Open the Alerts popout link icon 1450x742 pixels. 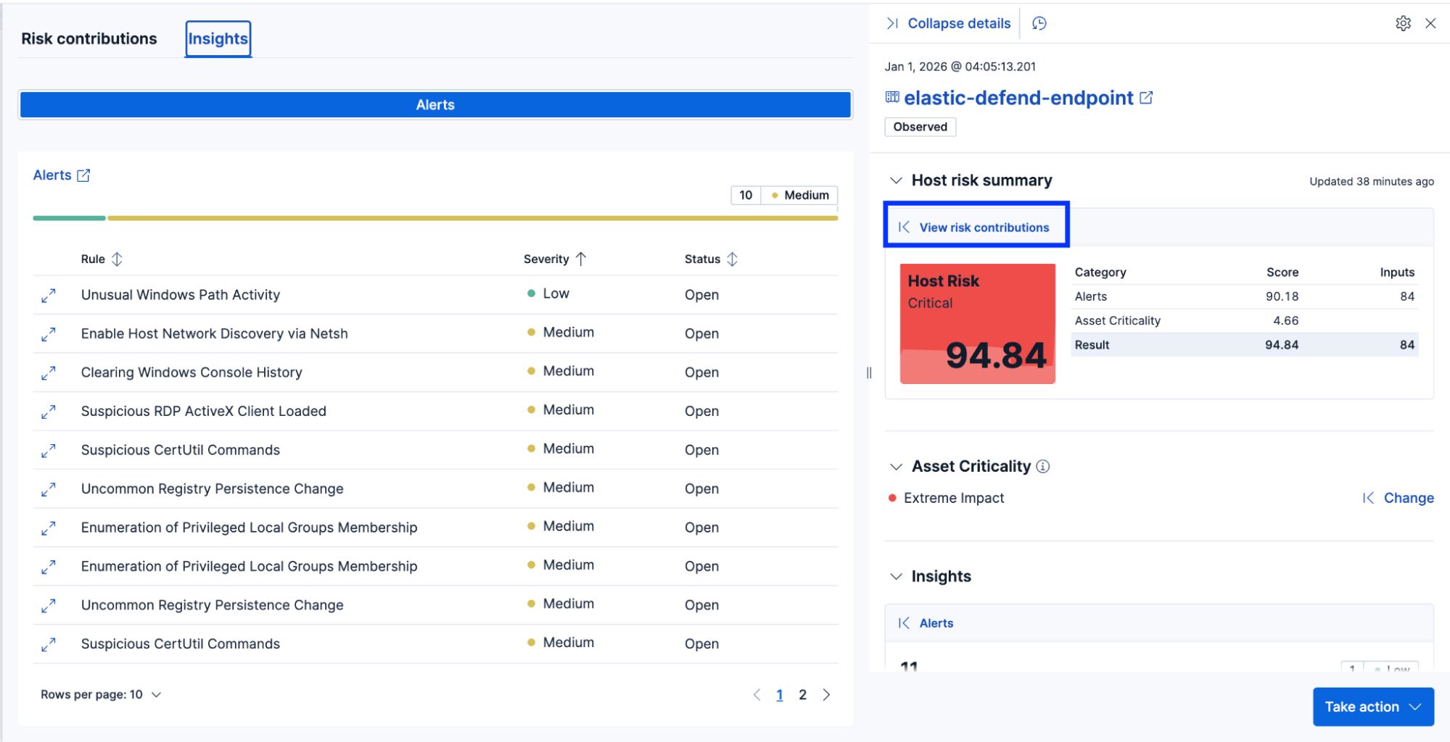click(x=83, y=175)
